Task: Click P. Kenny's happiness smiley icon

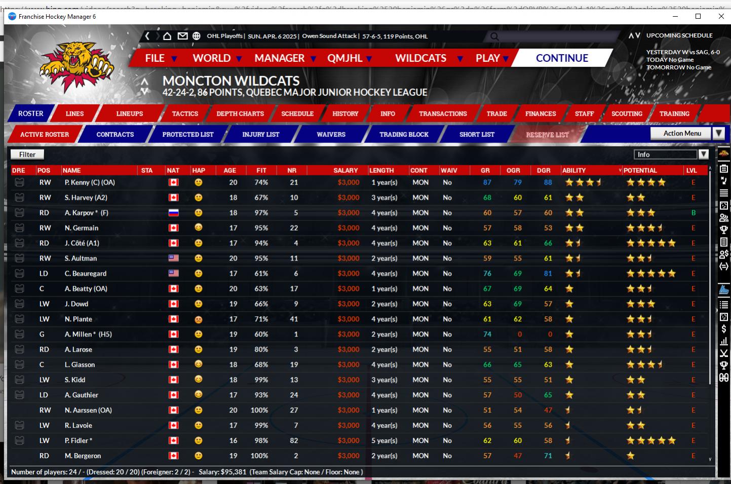Action: point(199,182)
